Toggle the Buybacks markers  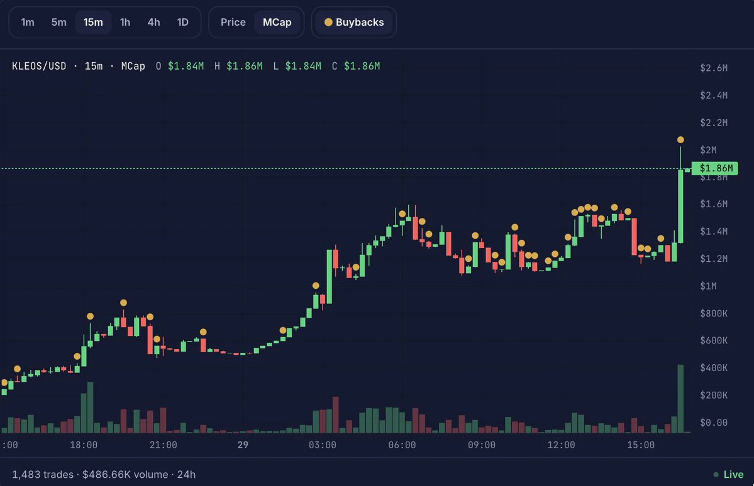coord(354,22)
